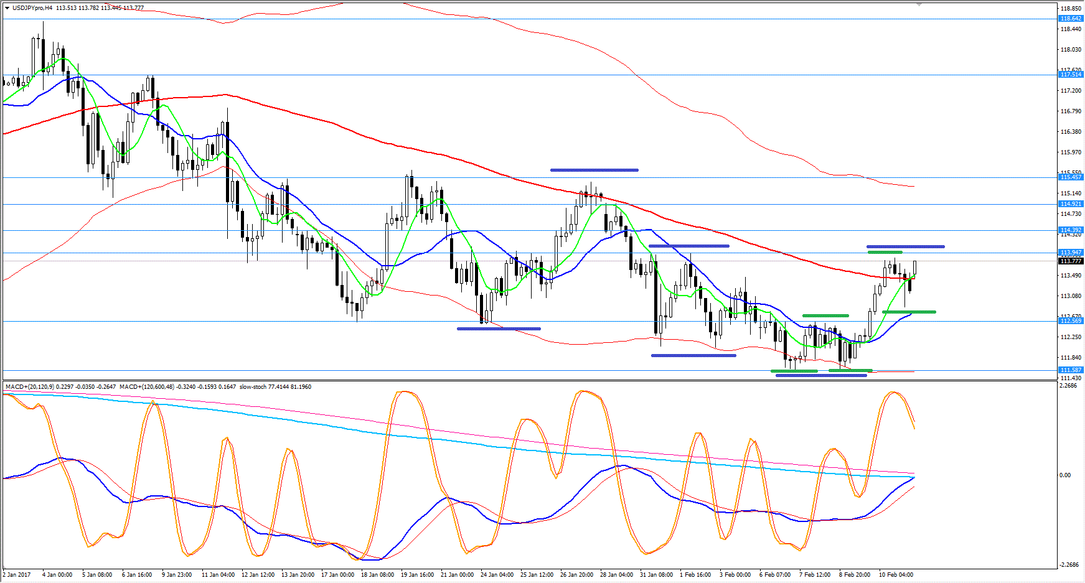The image size is (1085, 583).
Task: Select the 117.514 horizontal line price label
Action: coord(1071,75)
